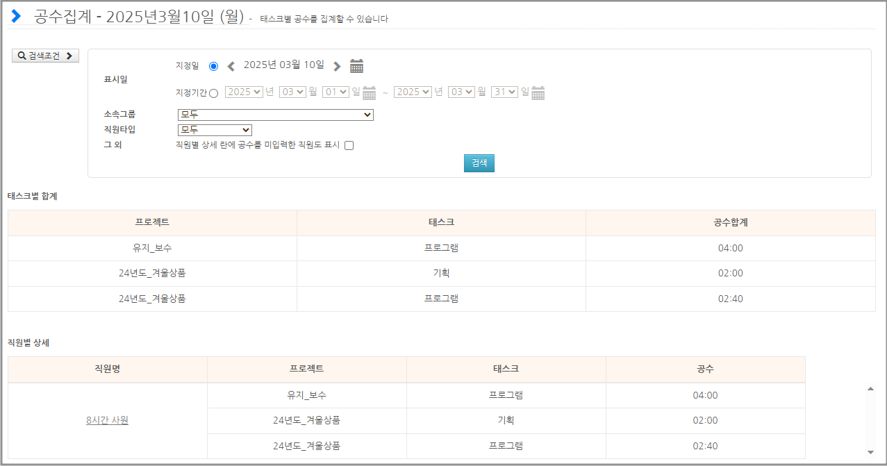Click the 공수합계 column header

tap(730, 222)
